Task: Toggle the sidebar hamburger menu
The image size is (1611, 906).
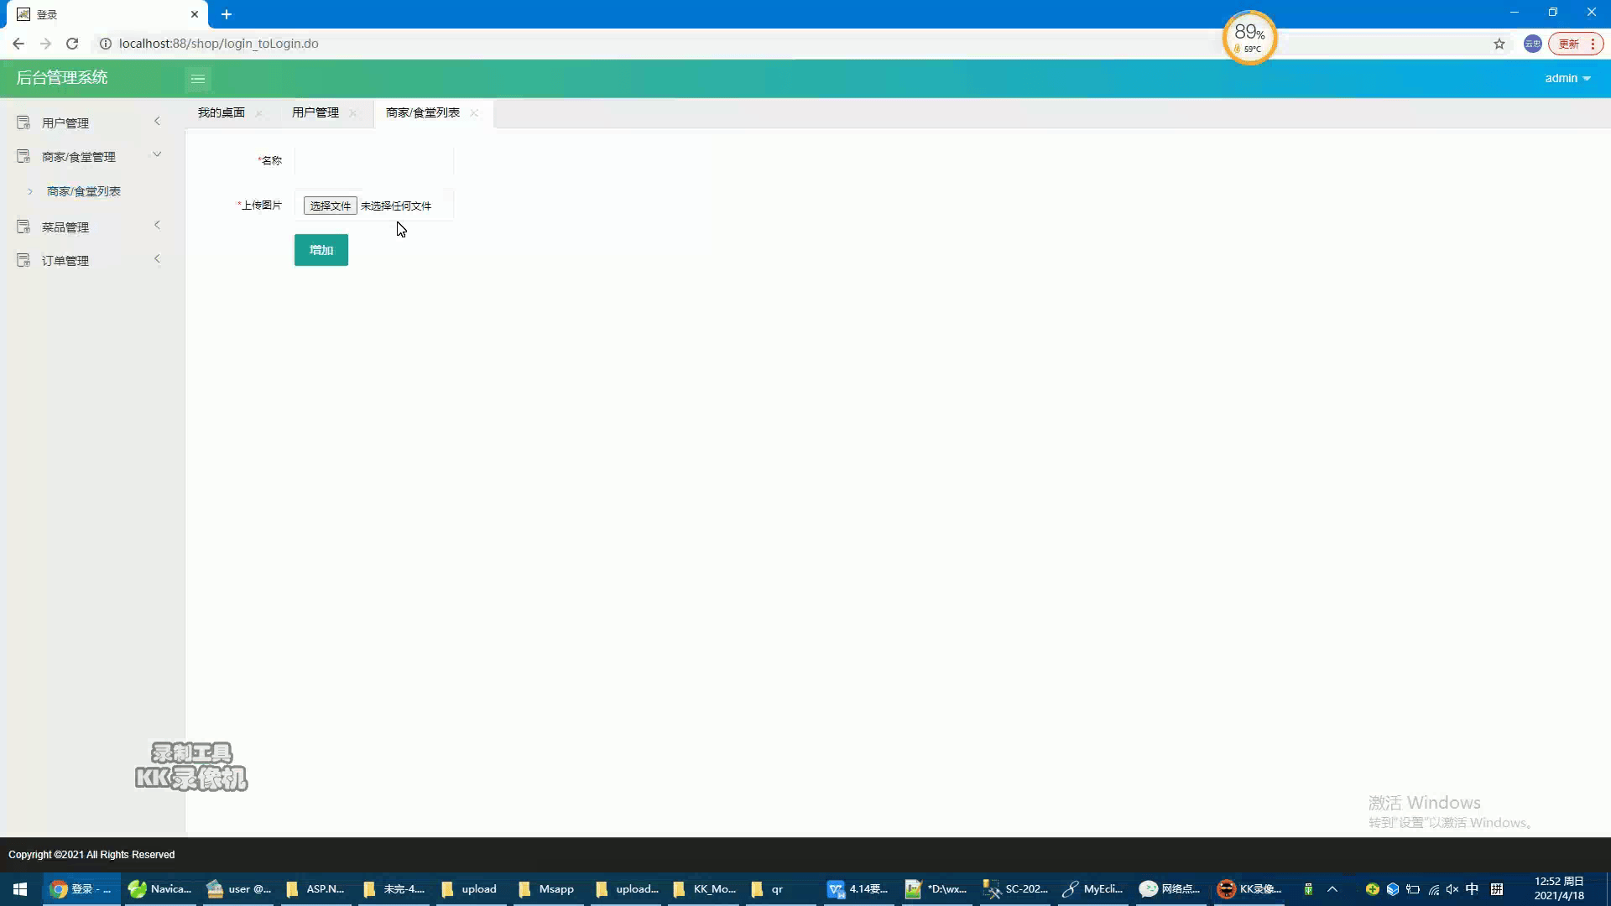Action: click(198, 79)
